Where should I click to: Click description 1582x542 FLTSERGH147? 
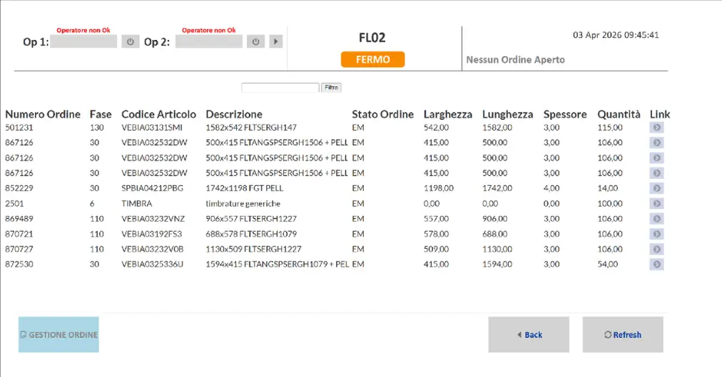[x=251, y=128]
